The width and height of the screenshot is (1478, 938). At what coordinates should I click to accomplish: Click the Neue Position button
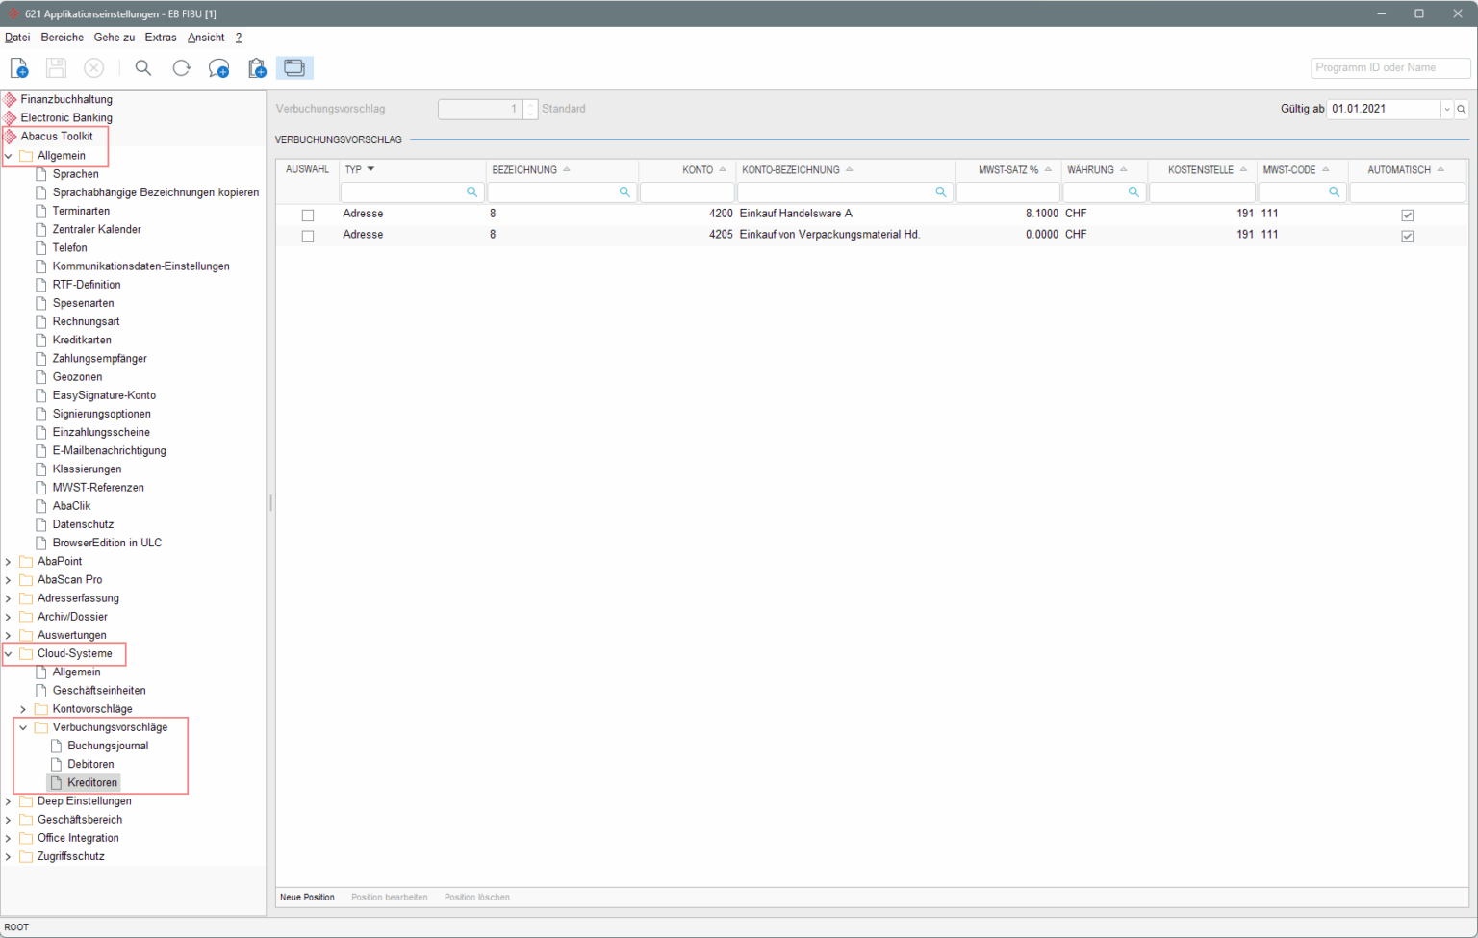(307, 897)
